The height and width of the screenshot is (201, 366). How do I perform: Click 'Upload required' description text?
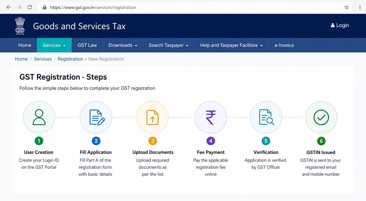pyautogui.click(x=153, y=160)
